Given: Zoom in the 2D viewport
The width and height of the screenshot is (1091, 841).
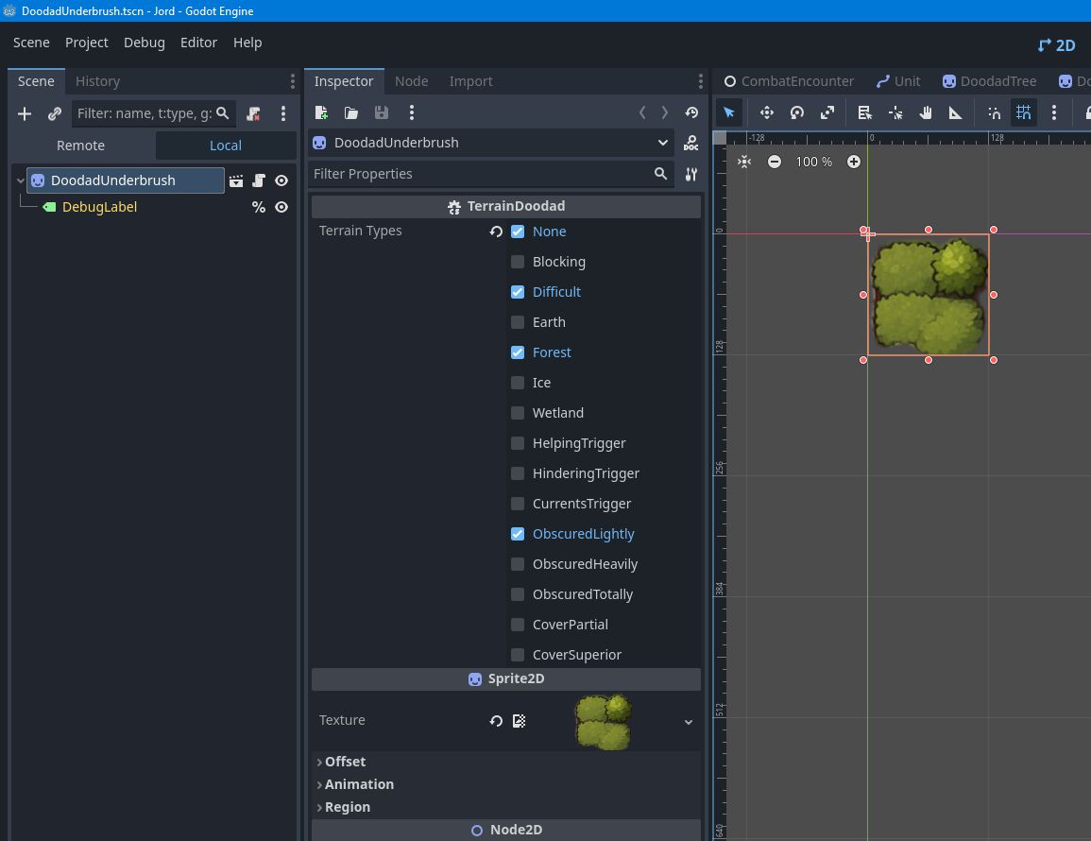Looking at the screenshot, I should (x=854, y=163).
